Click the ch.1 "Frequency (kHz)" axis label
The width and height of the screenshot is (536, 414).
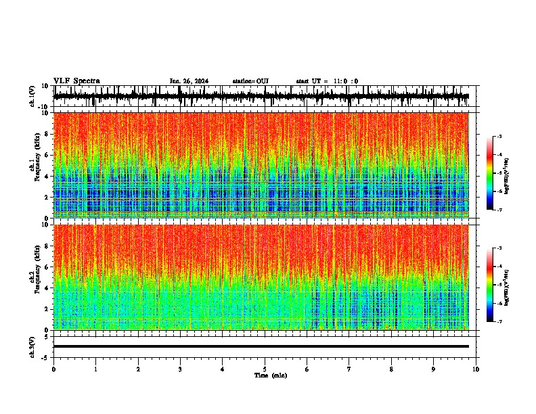coord(38,158)
